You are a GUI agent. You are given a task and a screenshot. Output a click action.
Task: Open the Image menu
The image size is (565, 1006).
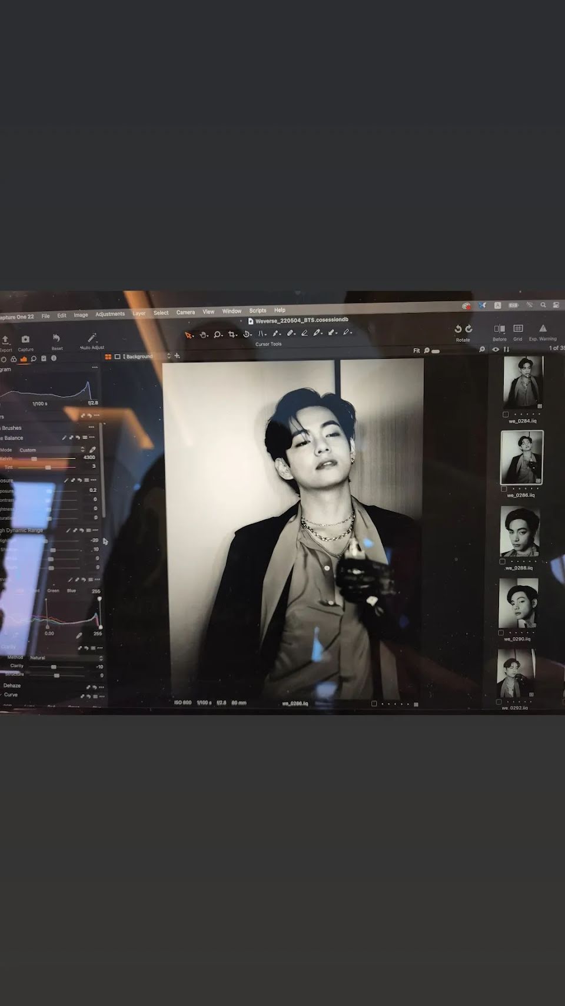coord(81,315)
